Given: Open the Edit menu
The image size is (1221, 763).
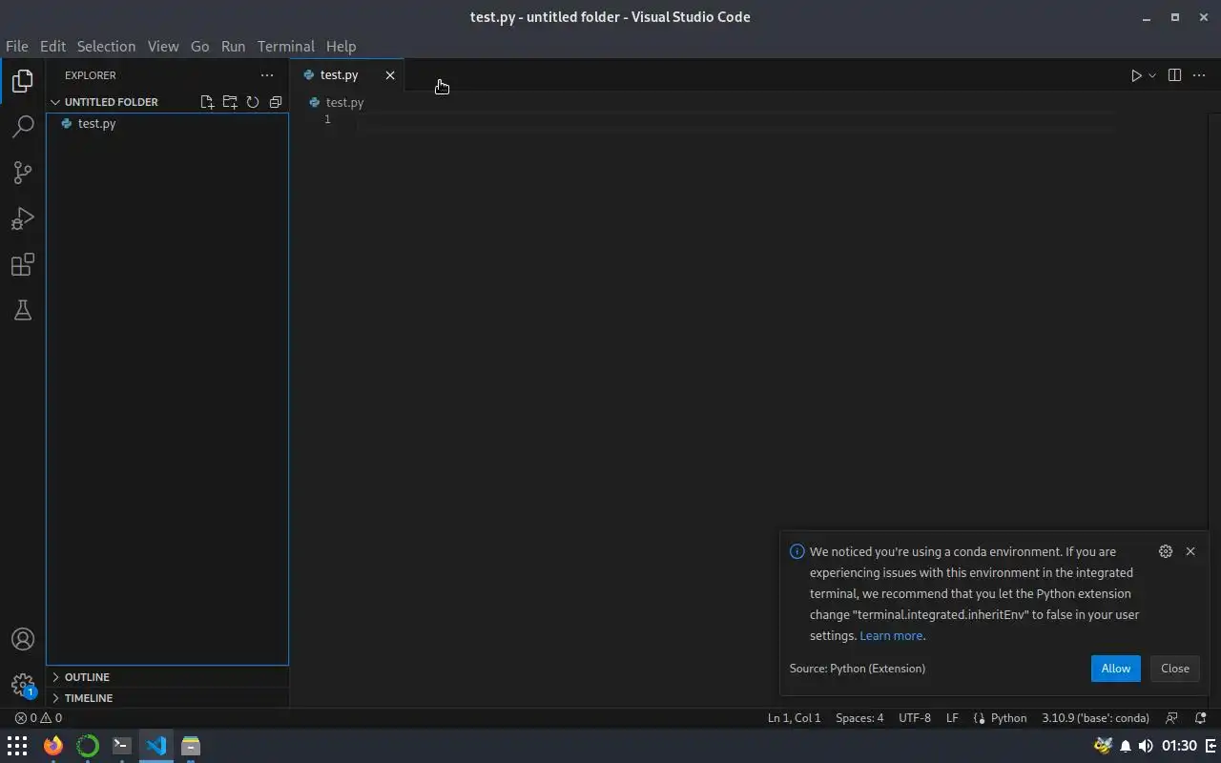Looking at the screenshot, I should [x=52, y=46].
